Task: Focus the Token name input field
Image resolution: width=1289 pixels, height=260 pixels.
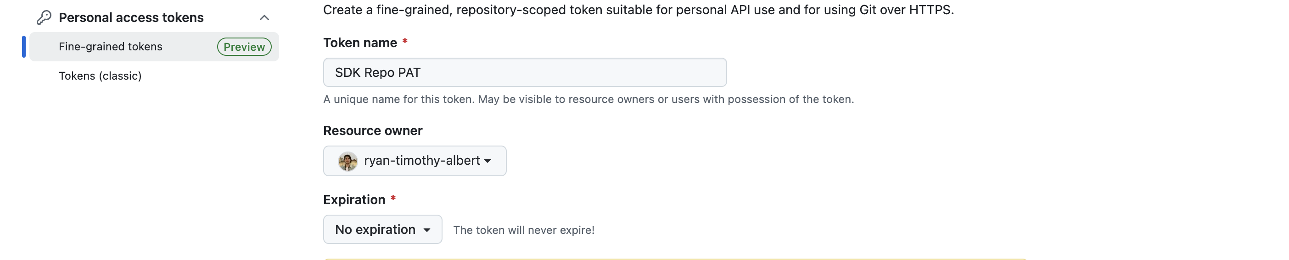Action: tap(524, 72)
